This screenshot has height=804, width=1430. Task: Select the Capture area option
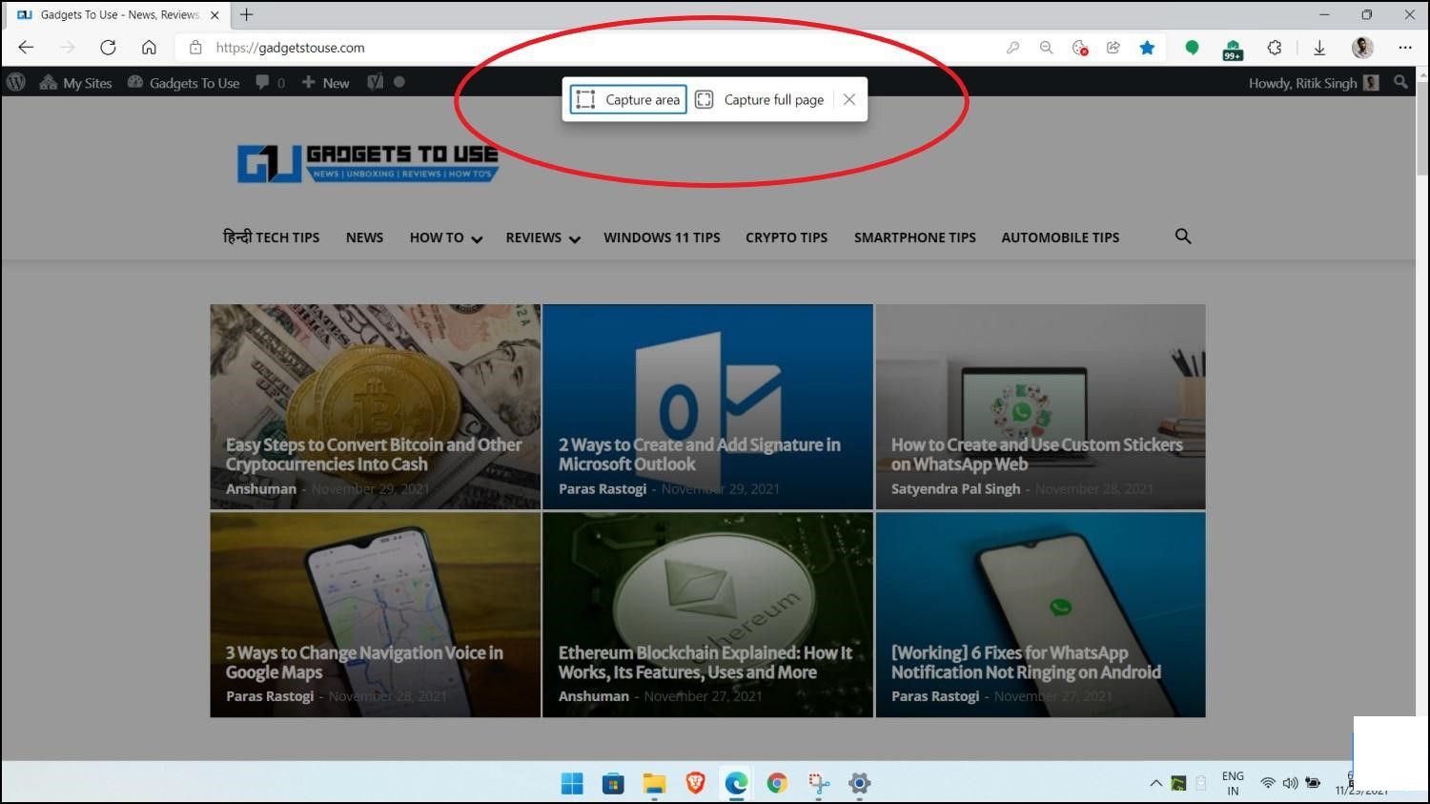[x=628, y=99]
